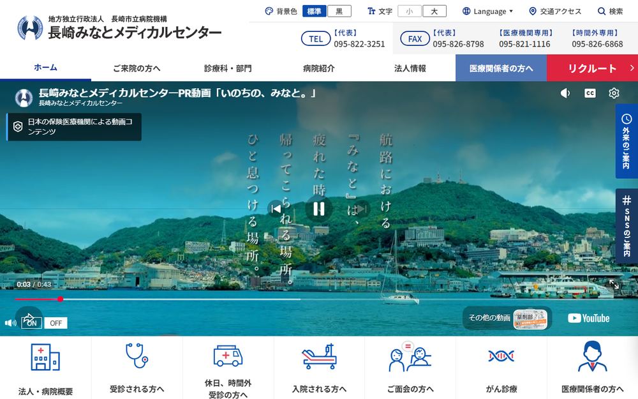Click the 長崎みなとメディカルセンター site title
Image resolution: width=638 pixels, height=399 pixels.
(135, 33)
